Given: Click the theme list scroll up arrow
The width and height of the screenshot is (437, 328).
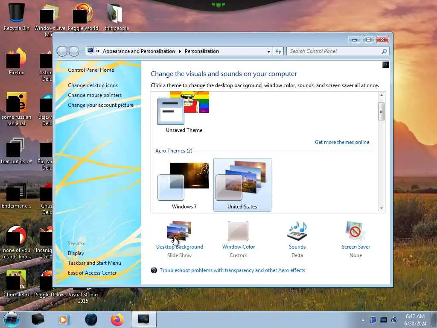Looking at the screenshot, I should click(x=382, y=95).
